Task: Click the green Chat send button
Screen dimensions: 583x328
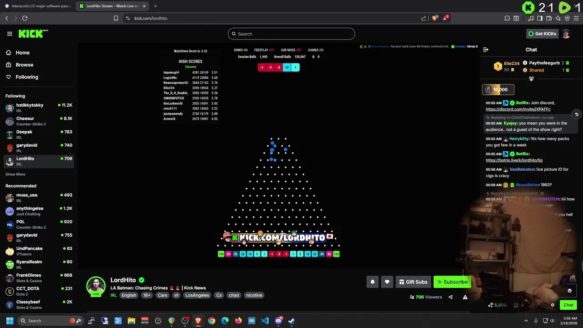Action: (x=568, y=305)
